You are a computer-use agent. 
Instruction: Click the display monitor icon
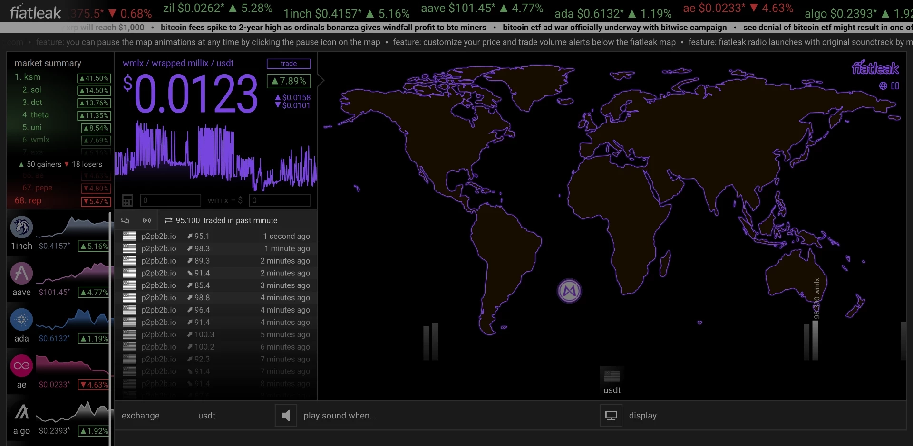[611, 416]
